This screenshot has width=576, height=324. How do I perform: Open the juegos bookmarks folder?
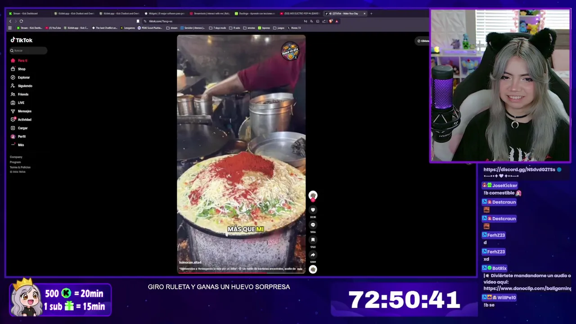click(x=279, y=28)
